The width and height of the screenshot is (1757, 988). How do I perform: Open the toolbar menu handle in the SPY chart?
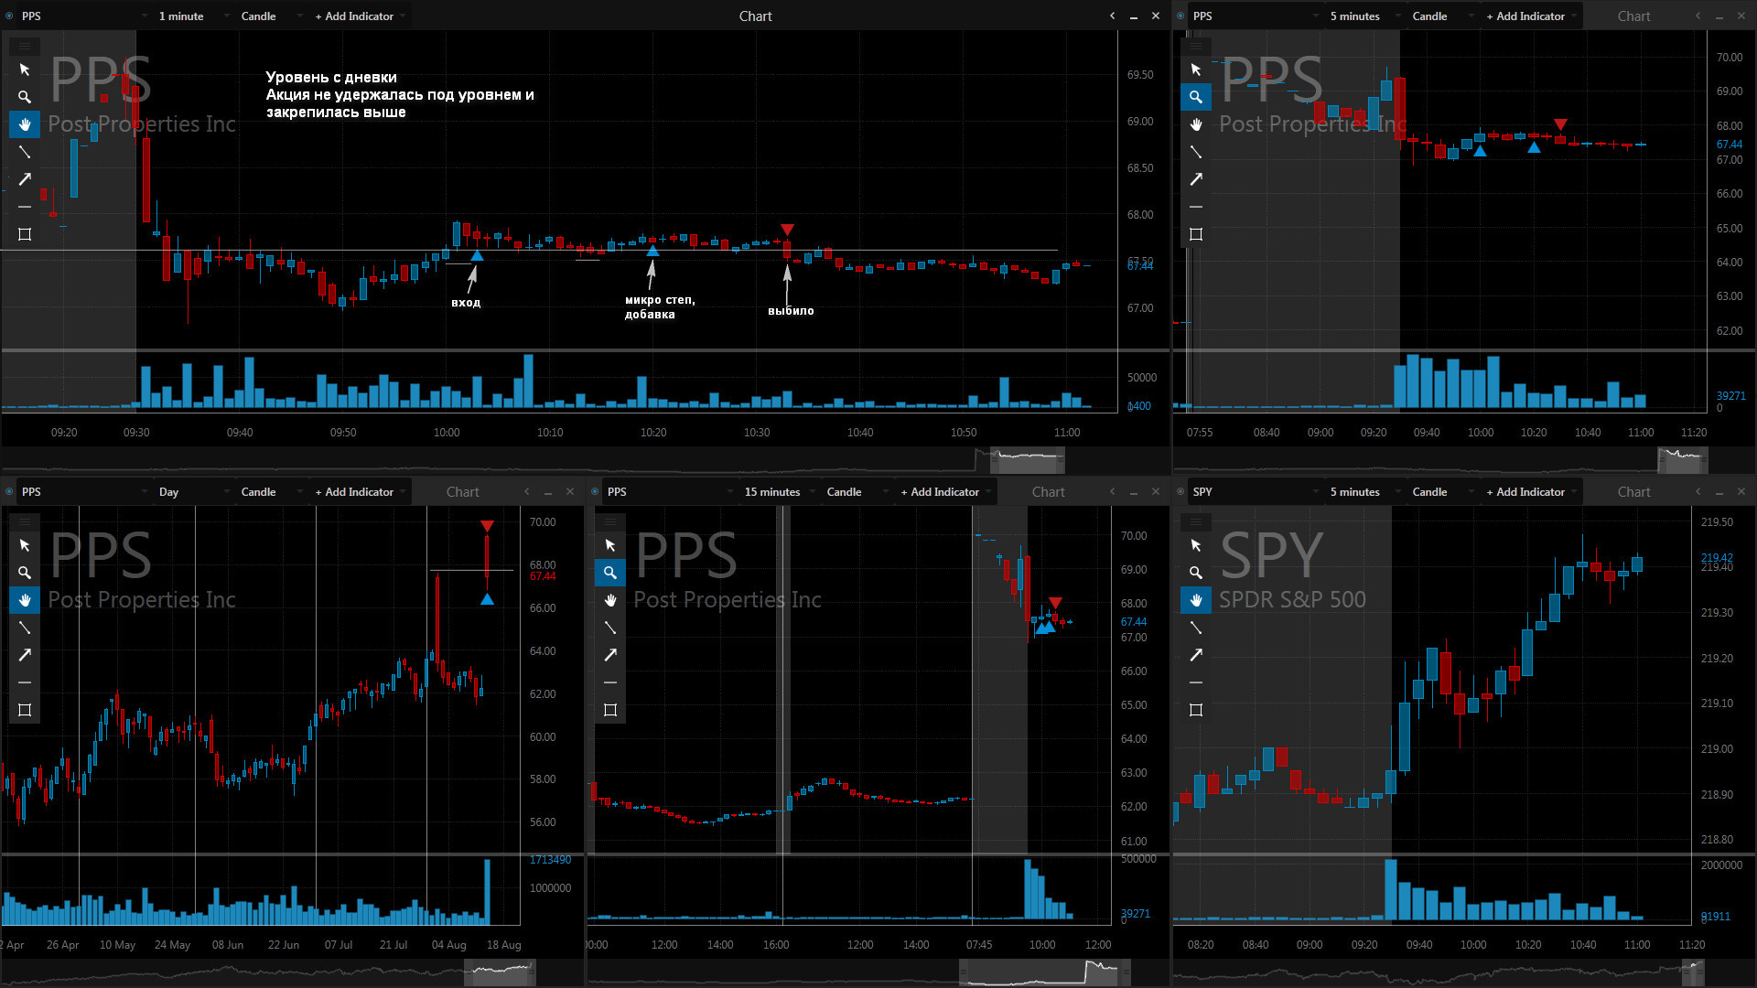tap(1196, 521)
